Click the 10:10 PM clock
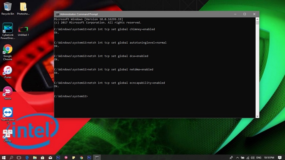 pyautogui.click(x=269, y=157)
